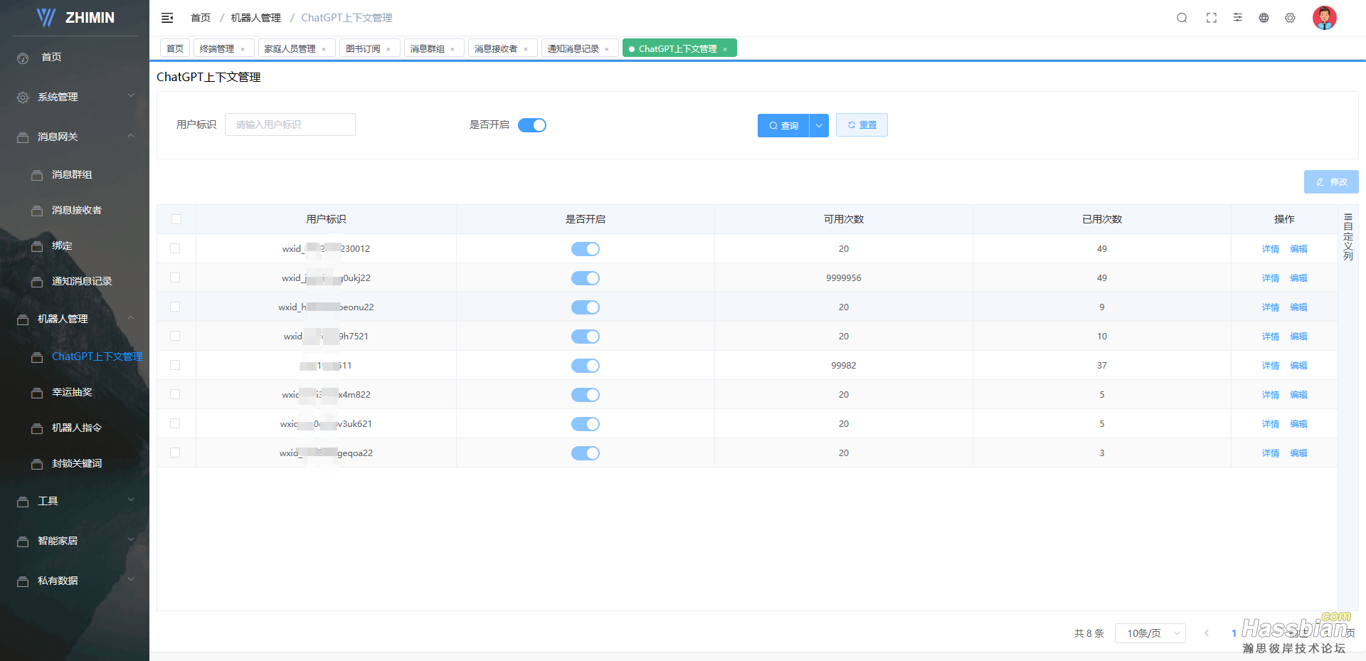Expand the 智能家居 sidebar menu

pos(75,541)
